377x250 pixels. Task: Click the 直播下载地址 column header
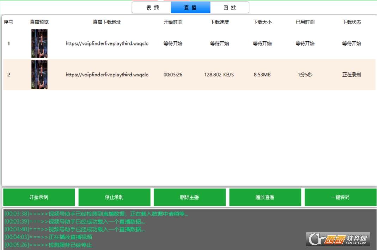(107, 22)
